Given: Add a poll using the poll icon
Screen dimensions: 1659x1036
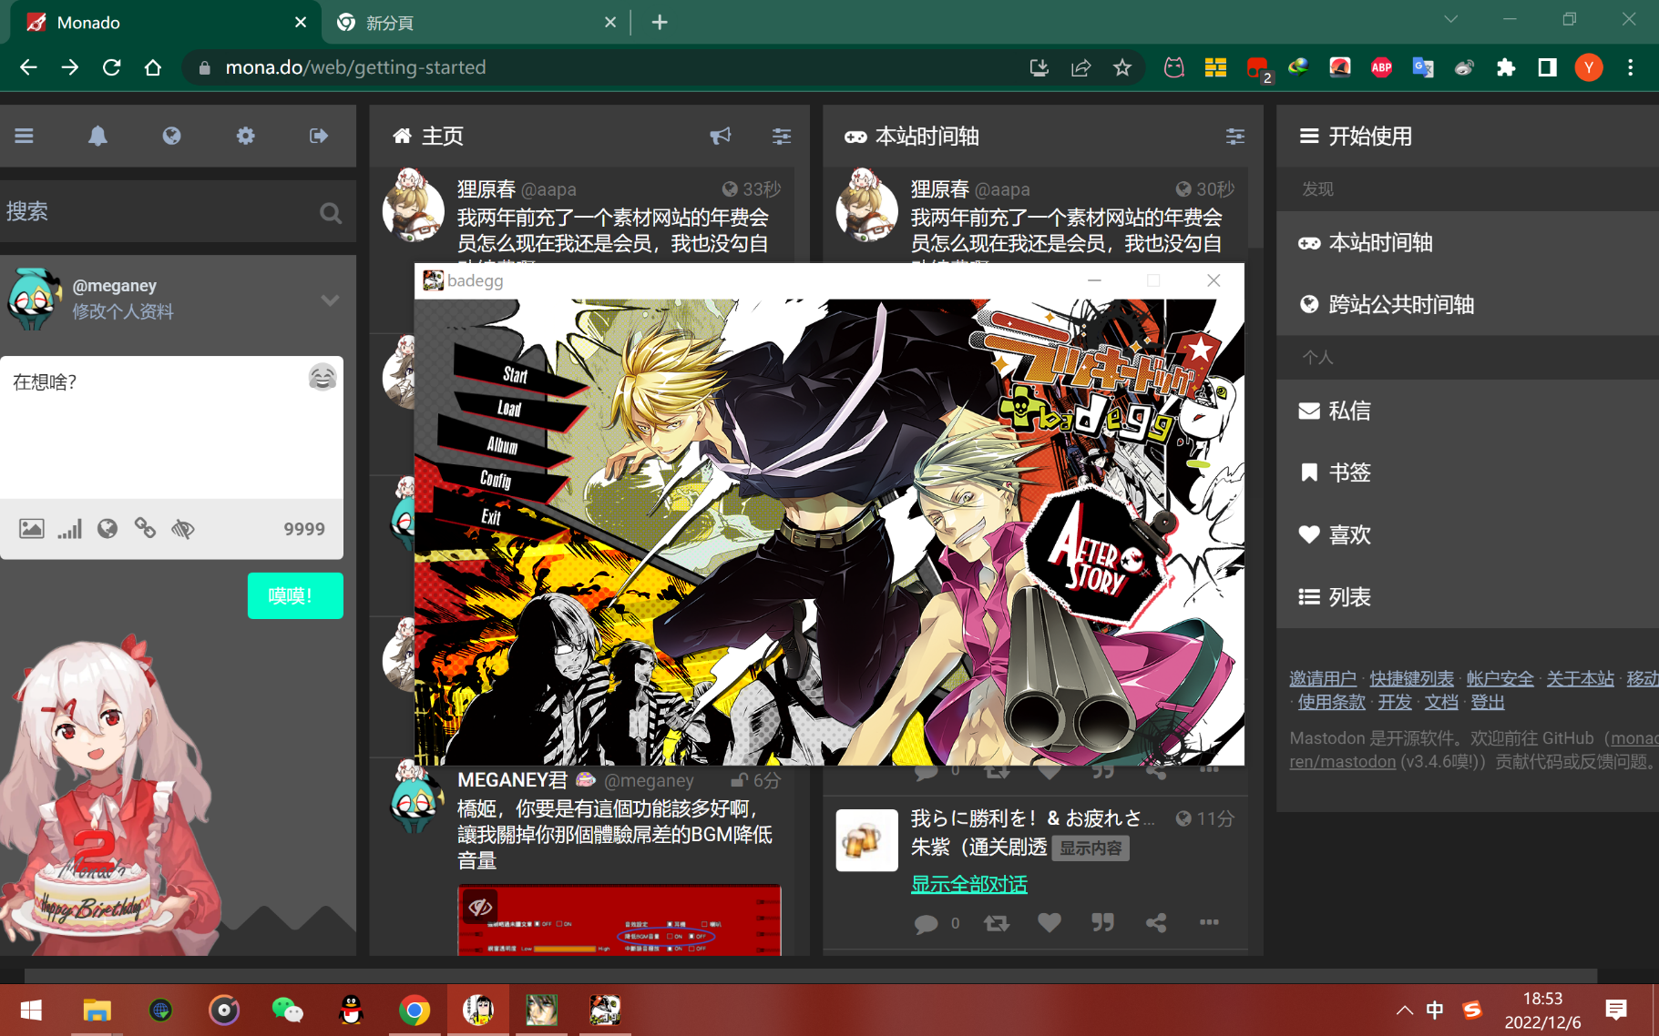Looking at the screenshot, I should point(70,529).
